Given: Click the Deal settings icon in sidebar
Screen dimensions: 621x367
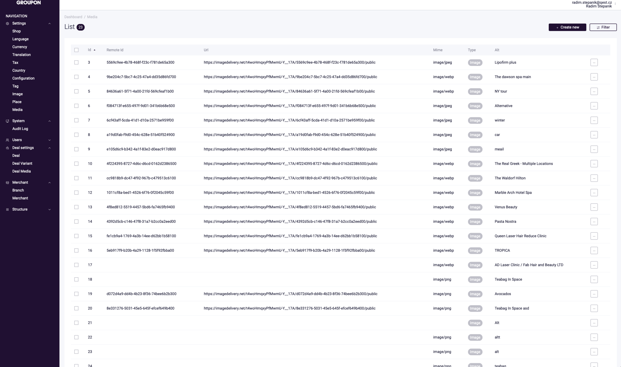Looking at the screenshot, I should pyautogui.click(x=7, y=148).
